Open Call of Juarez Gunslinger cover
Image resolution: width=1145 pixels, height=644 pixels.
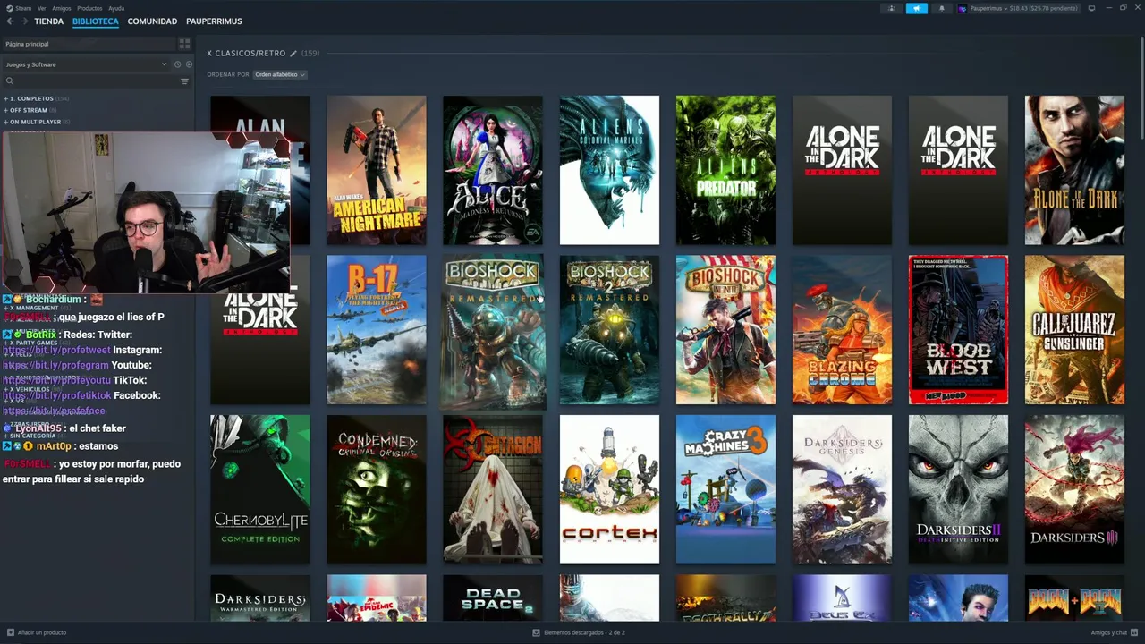pyautogui.click(x=1074, y=330)
